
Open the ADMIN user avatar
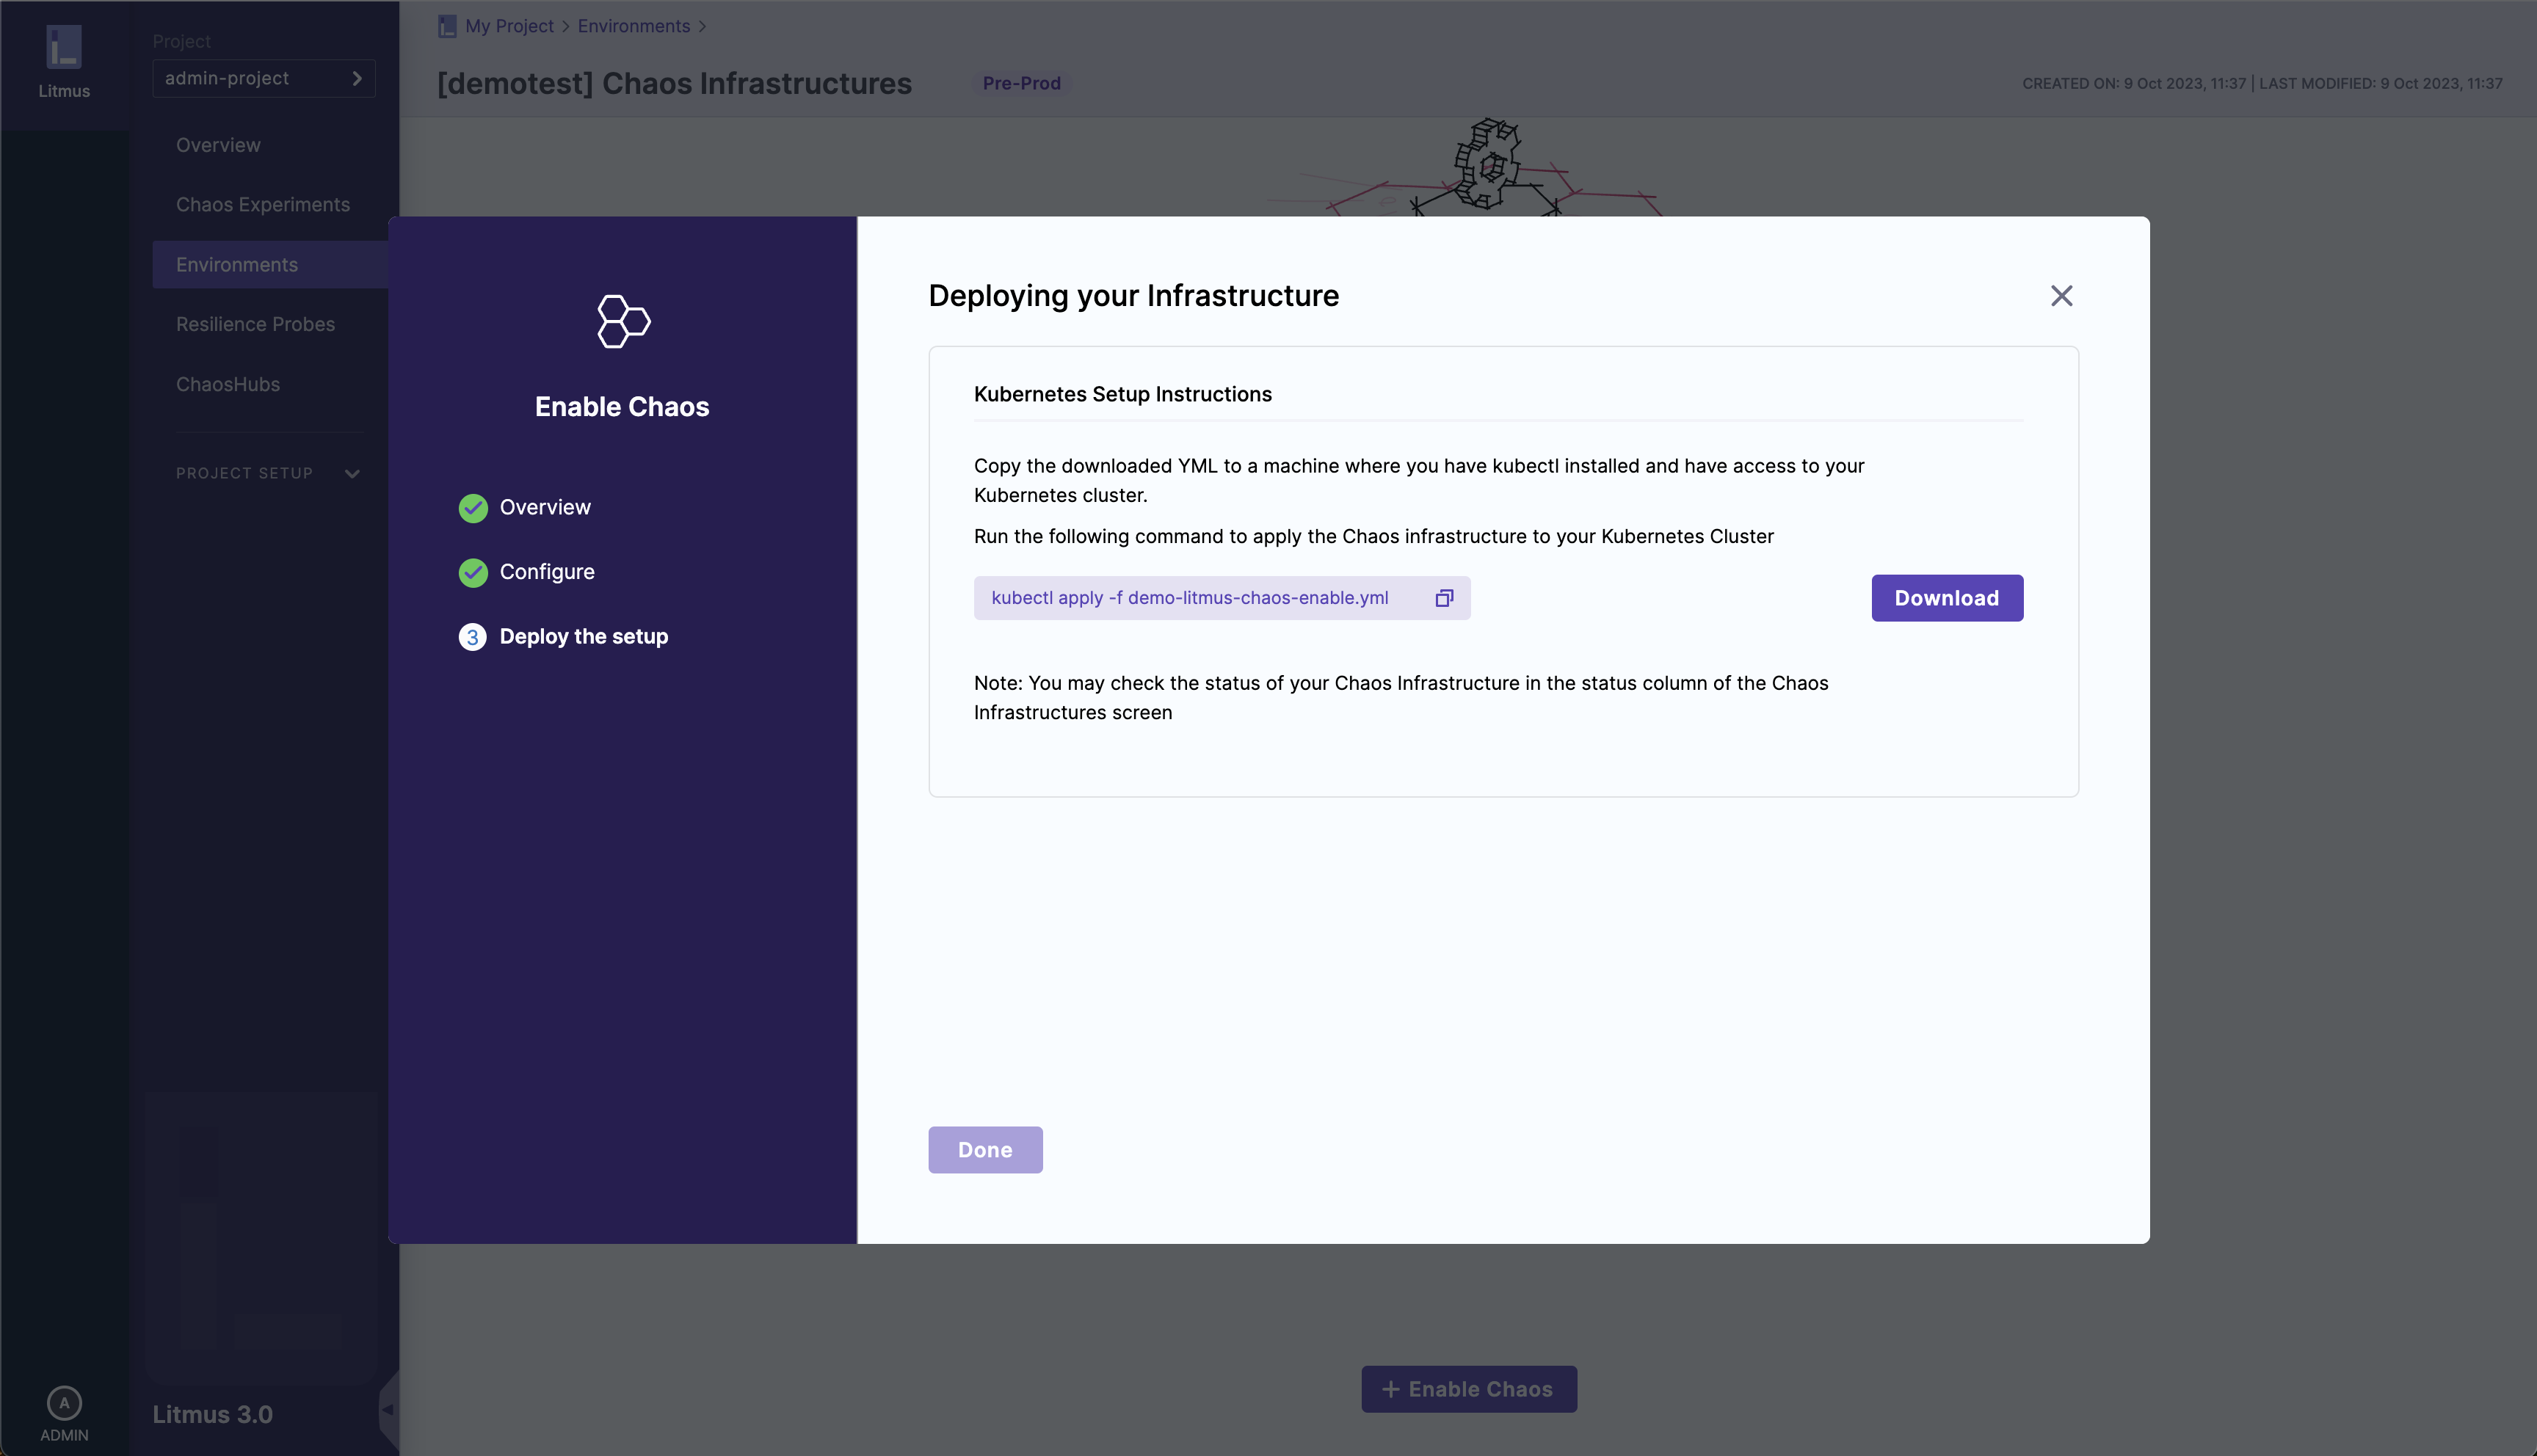click(x=64, y=1403)
